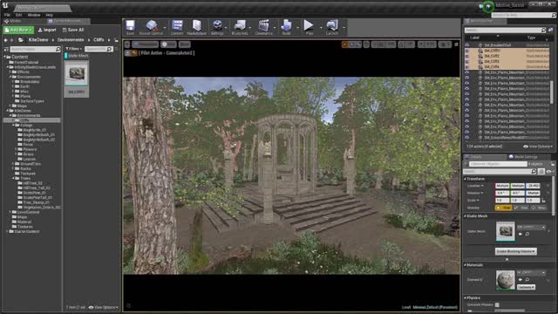
Task: Open the Blueprints toolbar icon
Action: point(240,27)
